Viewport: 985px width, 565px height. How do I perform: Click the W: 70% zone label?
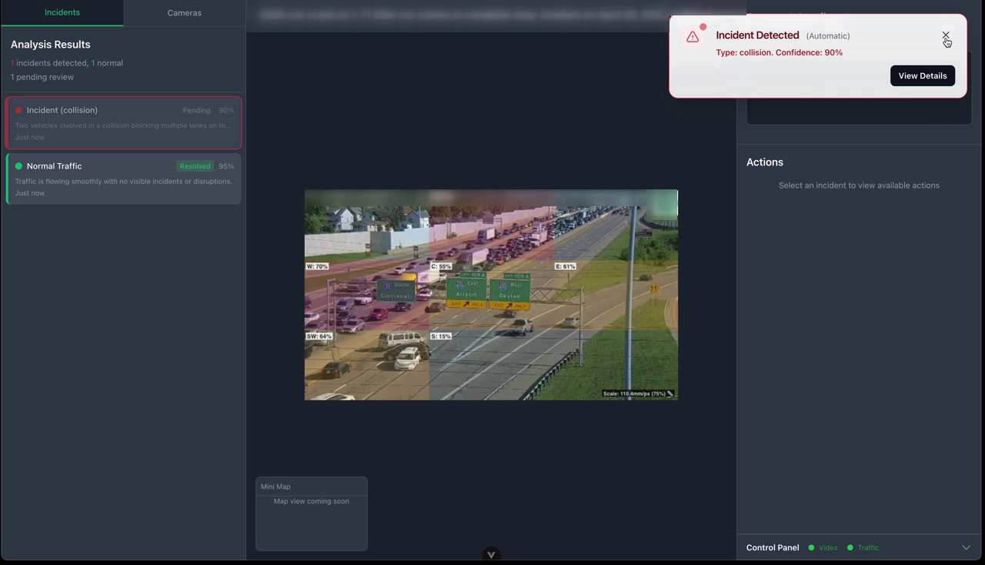[317, 266]
